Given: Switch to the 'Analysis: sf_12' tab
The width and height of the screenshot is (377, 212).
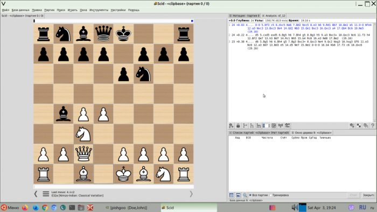Looking at the screenshot, I should 274,16.
